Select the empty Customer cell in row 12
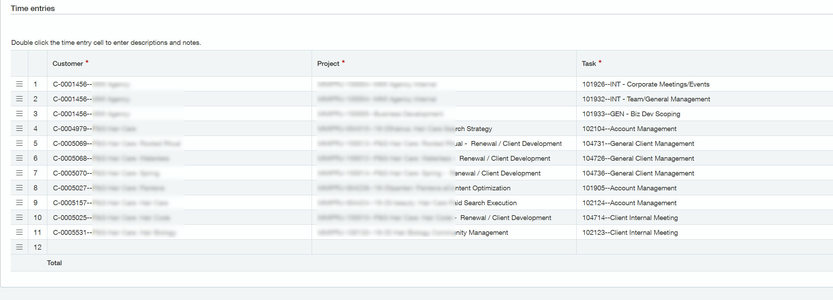Image resolution: width=833 pixels, height=300 pixels. coord(179,247)
